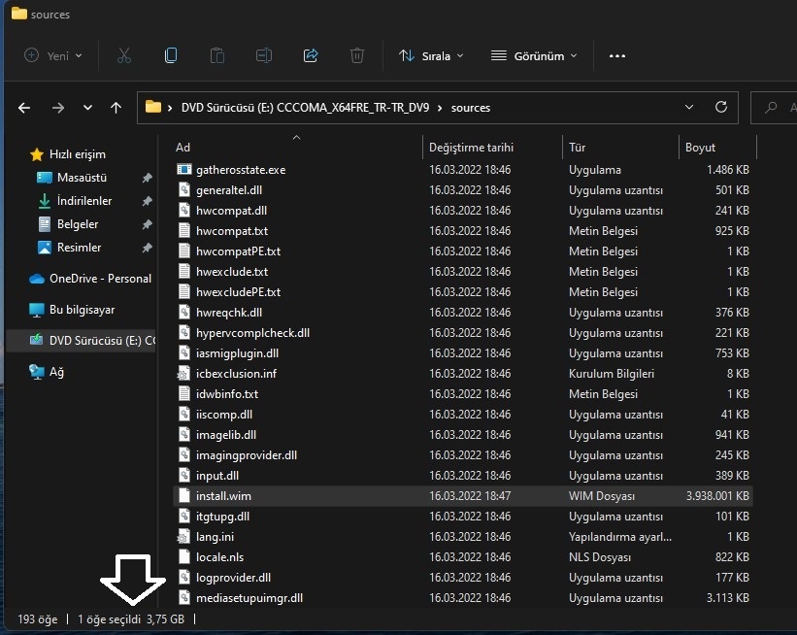Image resolution: width=797 pixels, height=635 pixels.
Task: Click the search box field
Action: [775, 108]
